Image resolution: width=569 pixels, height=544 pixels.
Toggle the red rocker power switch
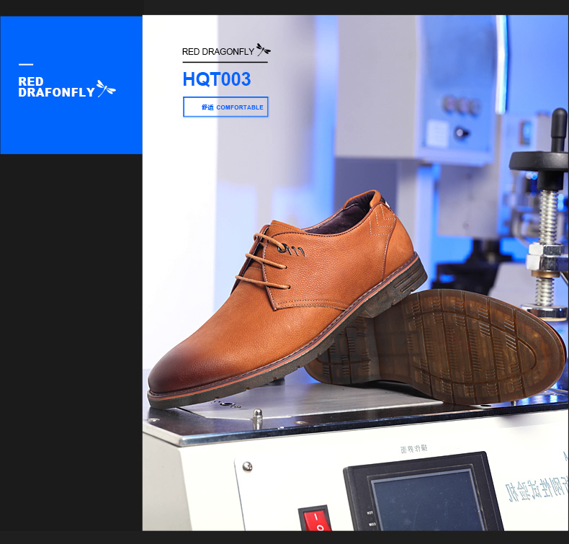(x=314, y=522)
